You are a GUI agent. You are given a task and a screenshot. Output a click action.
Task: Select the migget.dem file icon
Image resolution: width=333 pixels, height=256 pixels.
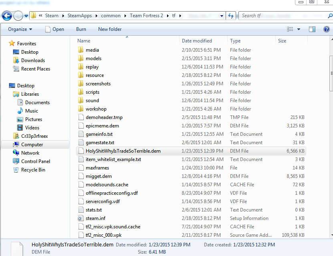(81, 176)
